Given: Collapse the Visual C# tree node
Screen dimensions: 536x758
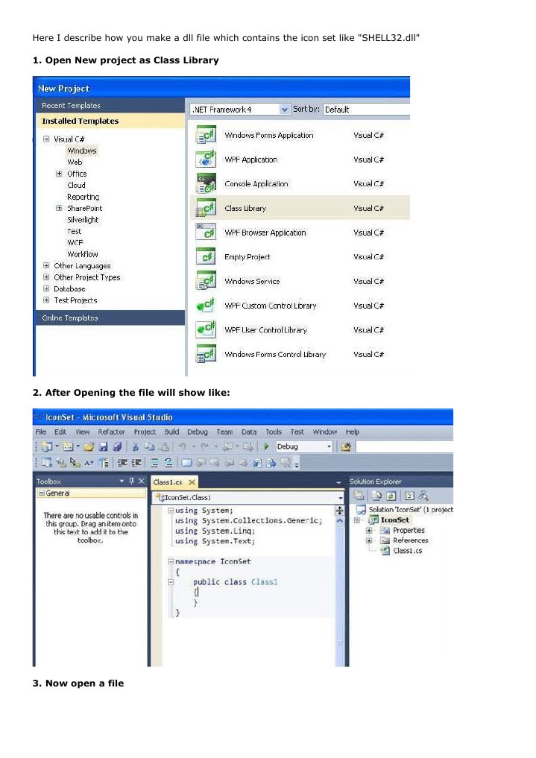Looking at the screenshot, I should coord(46,139).
